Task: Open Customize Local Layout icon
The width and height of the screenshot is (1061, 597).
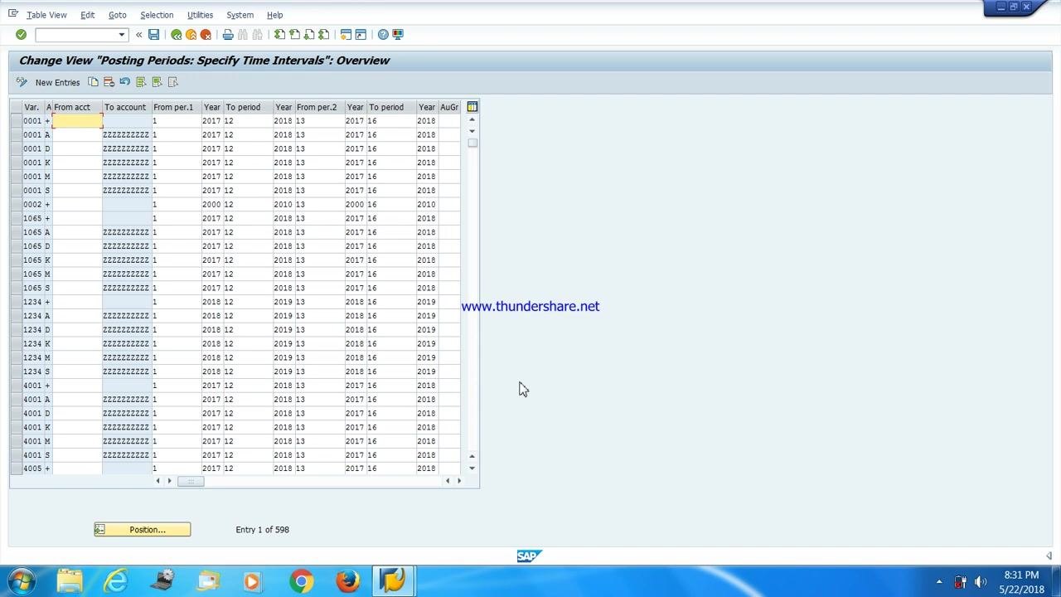Action: coord(398,35)
